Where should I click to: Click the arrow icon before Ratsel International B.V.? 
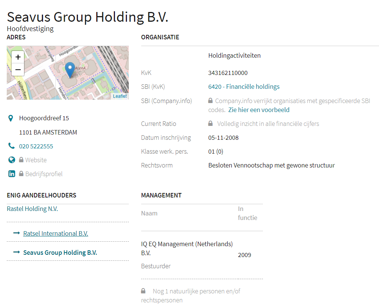(x=16, y=233)
